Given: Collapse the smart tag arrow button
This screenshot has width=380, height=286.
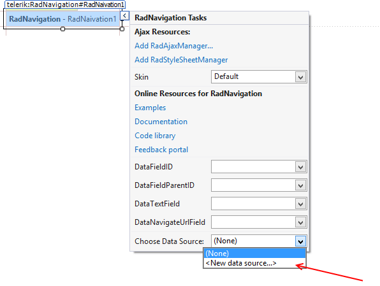Looking at the screenshot, I should pyautogui.click(x=124, y=16).
